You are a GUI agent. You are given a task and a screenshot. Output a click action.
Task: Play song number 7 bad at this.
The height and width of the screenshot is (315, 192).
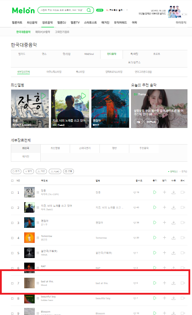(x=155, y=283)
